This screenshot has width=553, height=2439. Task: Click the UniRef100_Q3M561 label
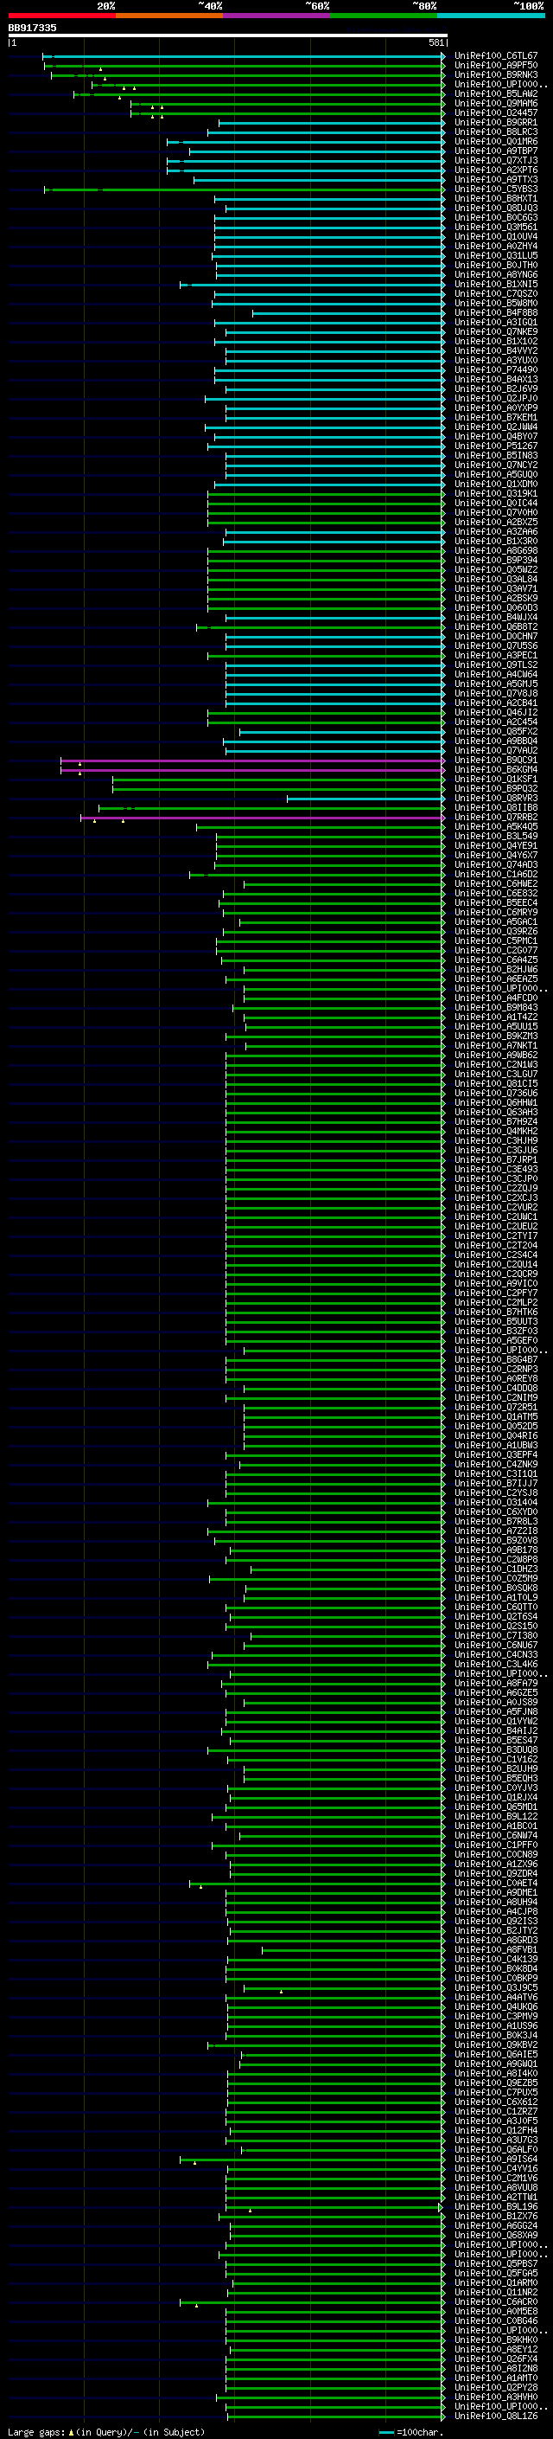tap(495, 228)
